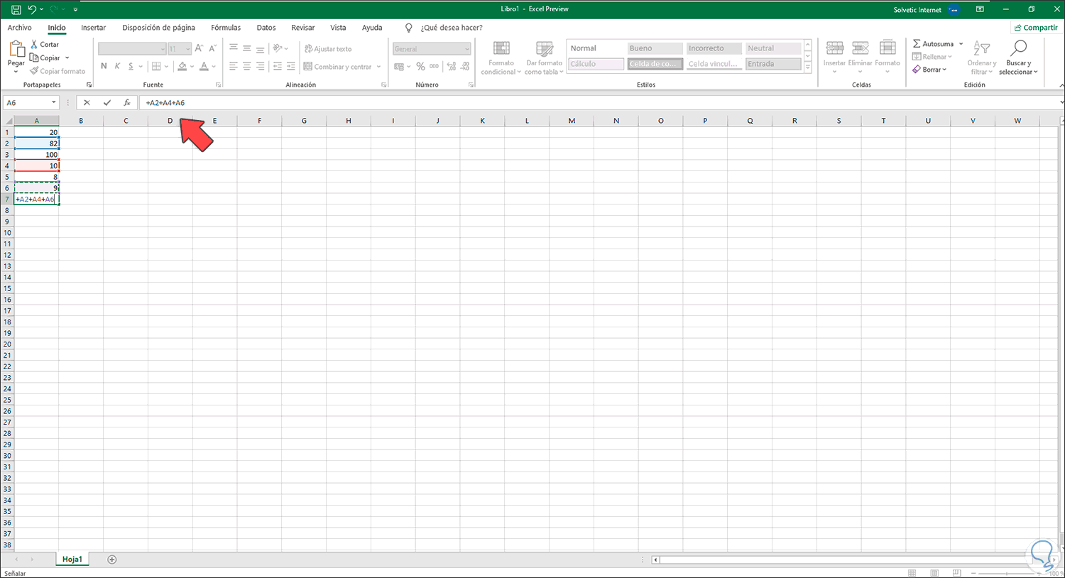Open the Insert Function fx dialog
Image resolution: width=1065 pixels, height=578 pixels.
127,103
